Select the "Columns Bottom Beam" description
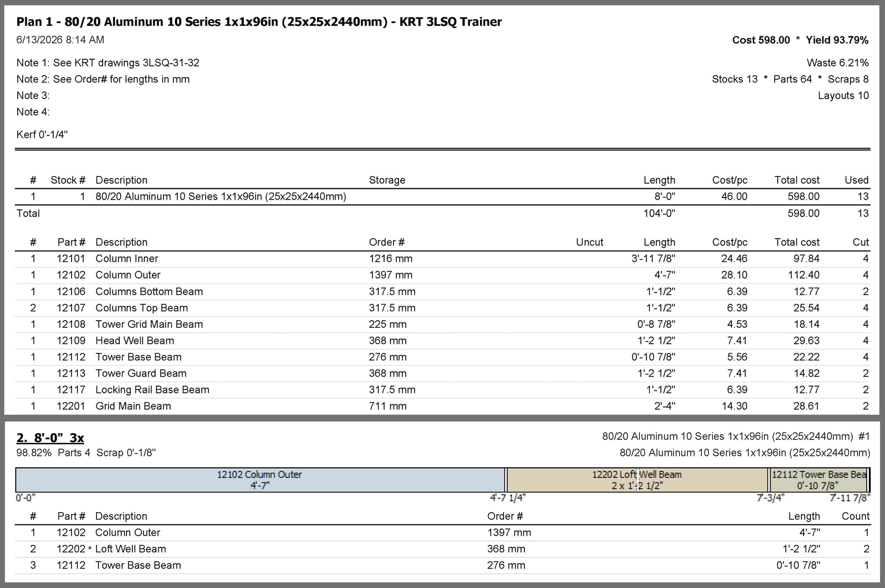Image resolution: width=885 pixels, height=588 pixels. pyautogui.click(x=149, y=291)
